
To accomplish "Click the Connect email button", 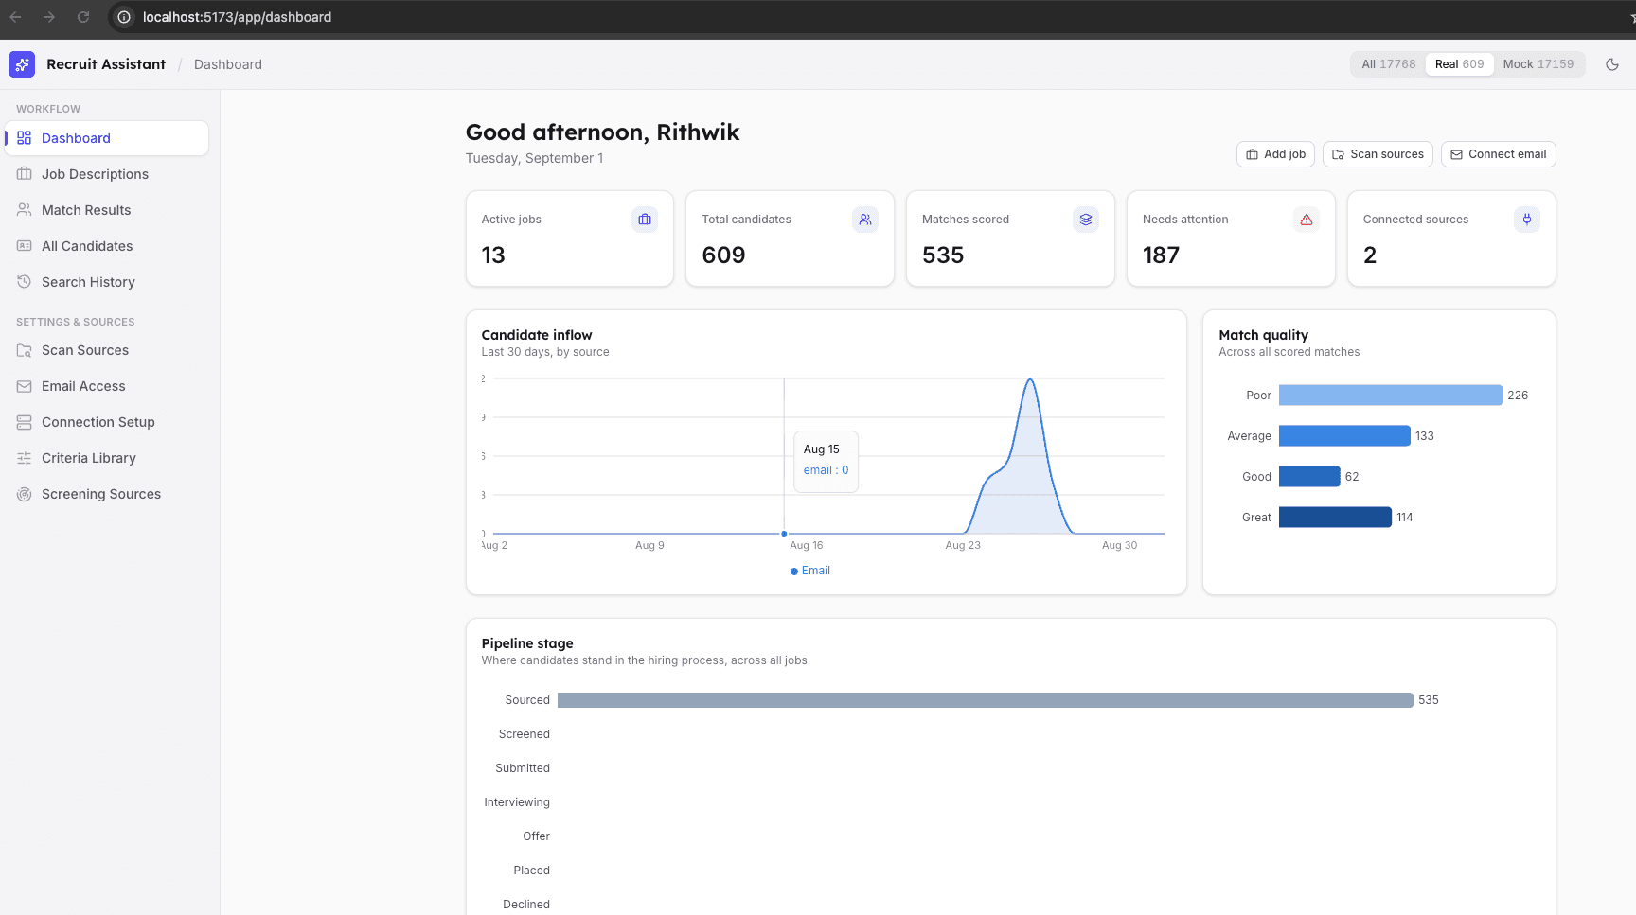I will [x=1498, y=154].
